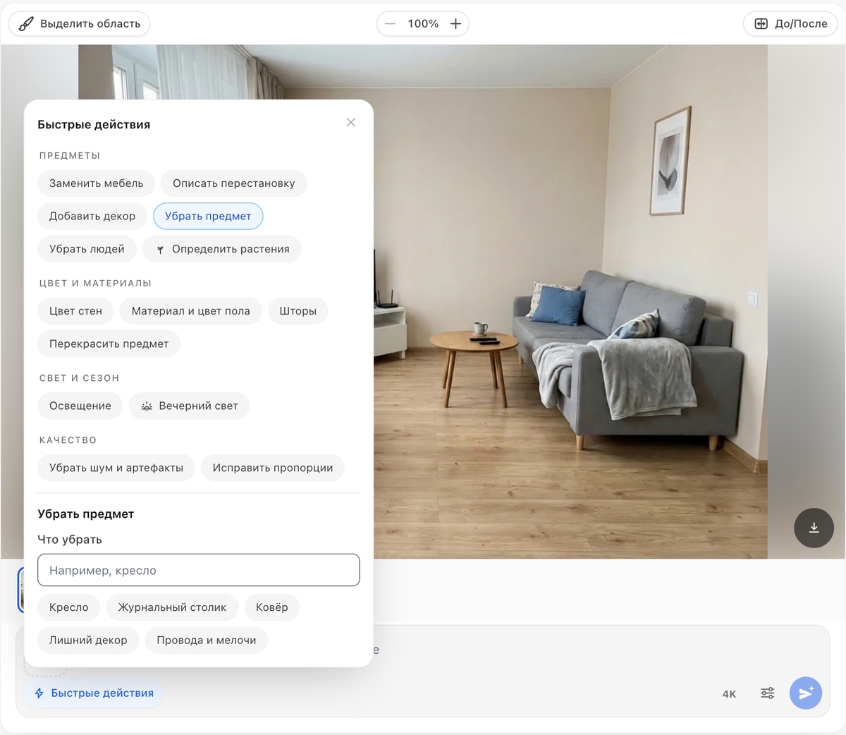This screenshot has height=735, width=846.
Task: Open the До/После comparison view
Action: 790,24
